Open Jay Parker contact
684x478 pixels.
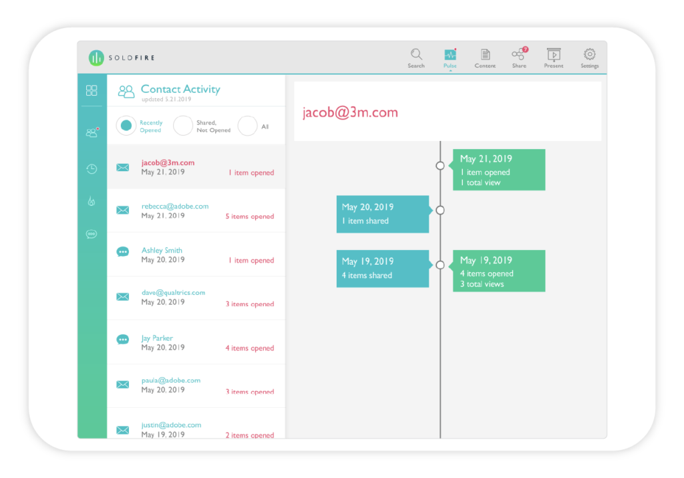click(196, 342)
